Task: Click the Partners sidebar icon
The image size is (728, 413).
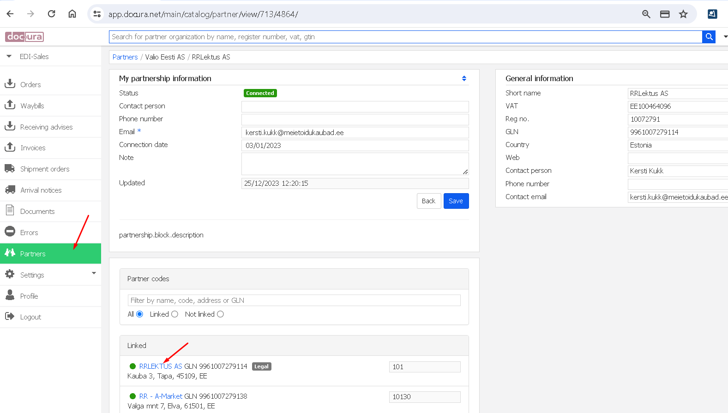Action: [10, 253]
